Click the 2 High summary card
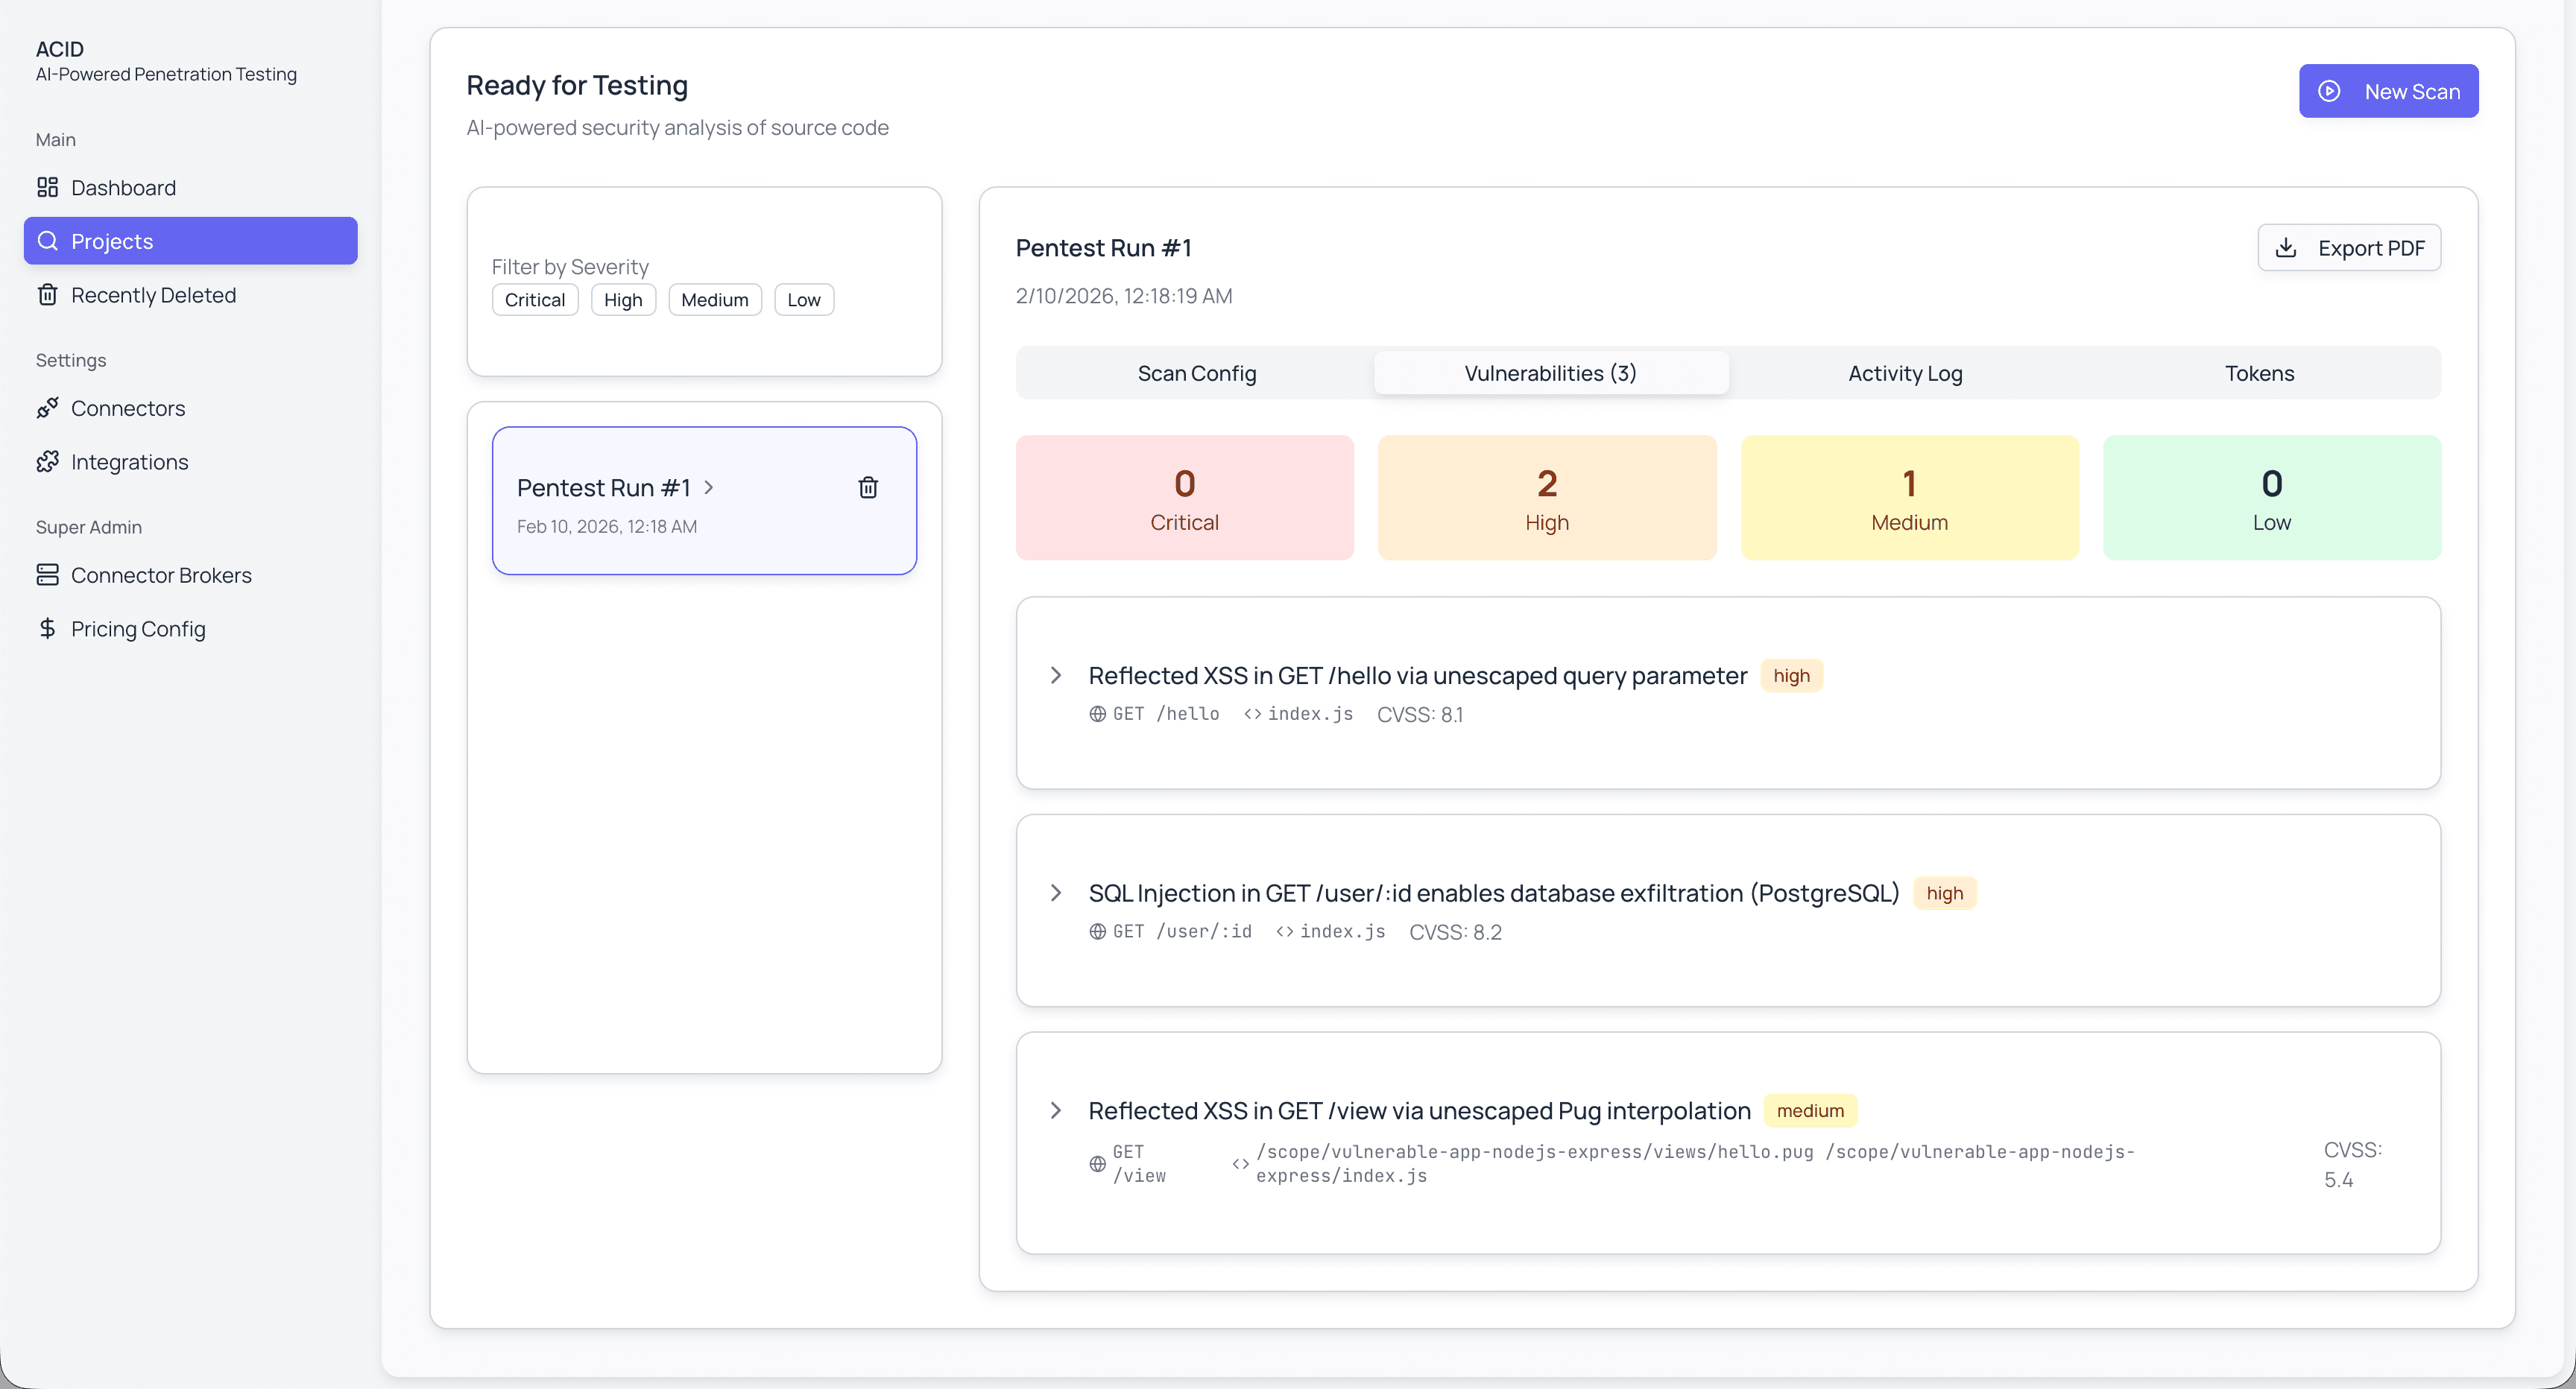2576x1389 pixels. coord(1547,497)
